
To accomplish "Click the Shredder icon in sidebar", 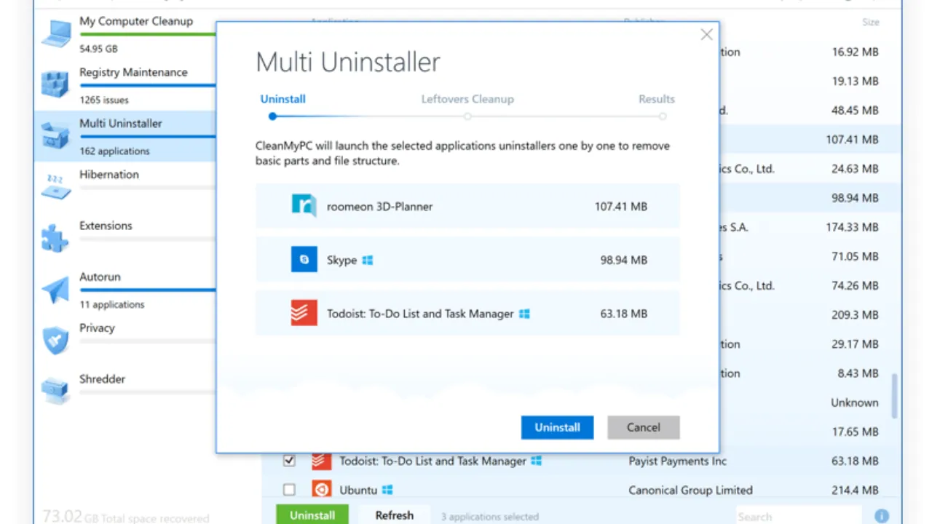I will click(56, 391).
